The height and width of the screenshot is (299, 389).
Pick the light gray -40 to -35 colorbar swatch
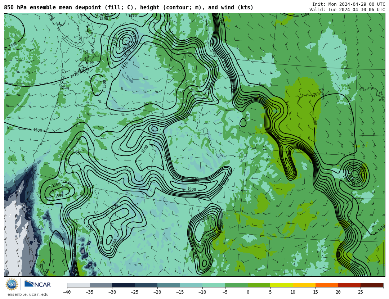pyautogui.click(x=78, y=285)
